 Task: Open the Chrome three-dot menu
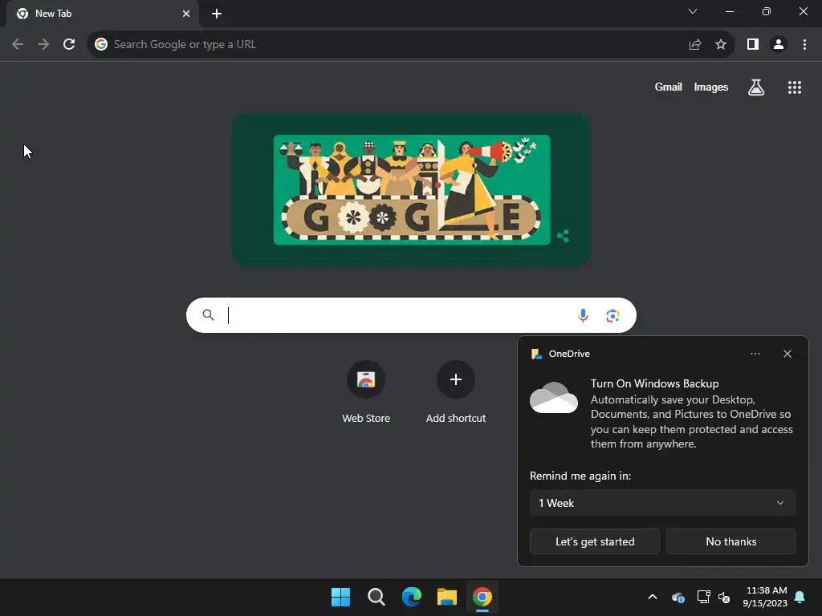pyautogui.click(x=804, y=45)
